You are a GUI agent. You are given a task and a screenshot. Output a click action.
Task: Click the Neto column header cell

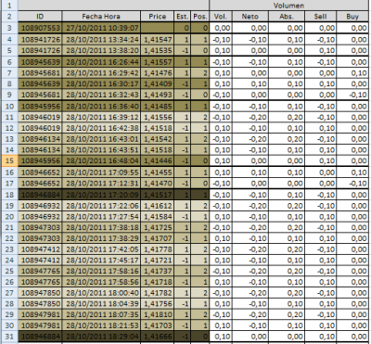pyautogui.click(x=250, y=17)
